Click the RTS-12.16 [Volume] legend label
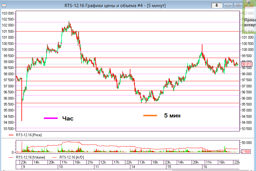 click(x=30, y=157)
